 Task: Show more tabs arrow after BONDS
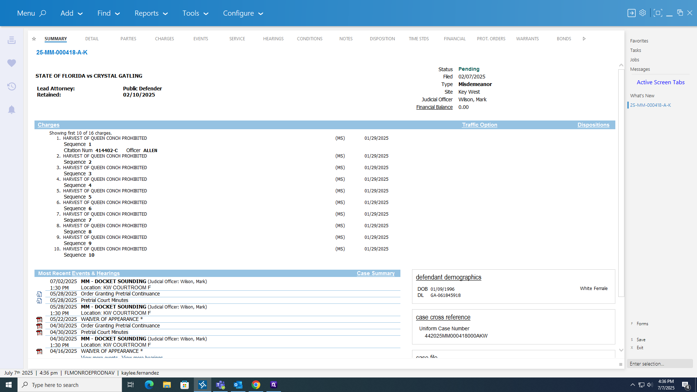pos(584,39)
